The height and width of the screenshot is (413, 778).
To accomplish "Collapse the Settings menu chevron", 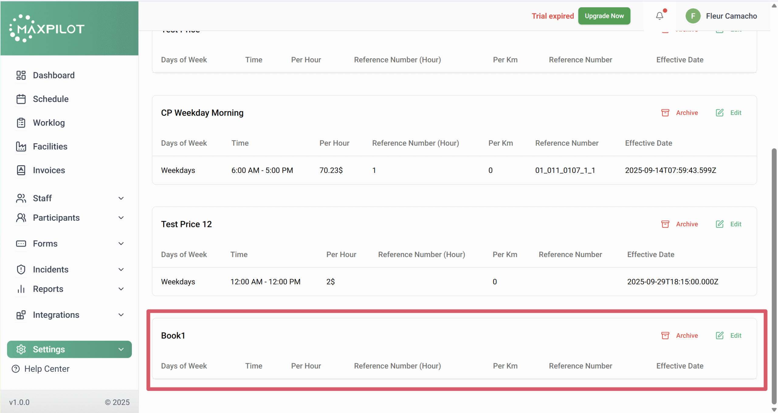I will click(121, 349).
